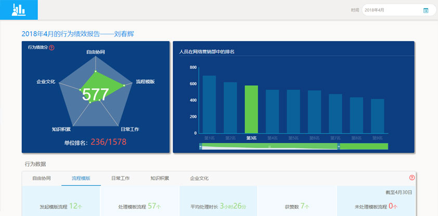Click the 第2名 bar in chart
The image size is (438, 216).
tap(230, 108)
